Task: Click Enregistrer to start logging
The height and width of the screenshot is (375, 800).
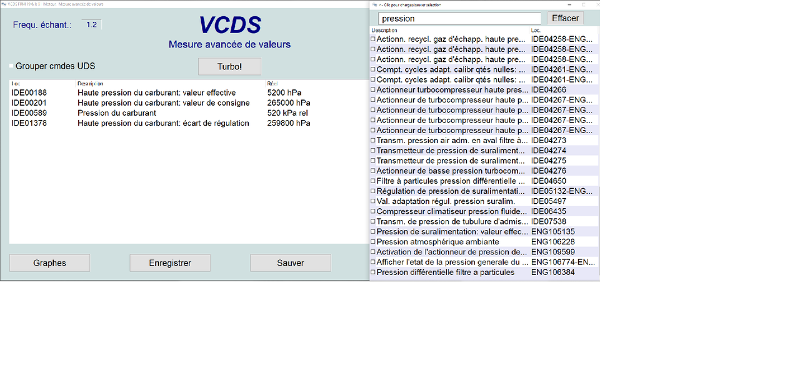Action: click(170, 263)
